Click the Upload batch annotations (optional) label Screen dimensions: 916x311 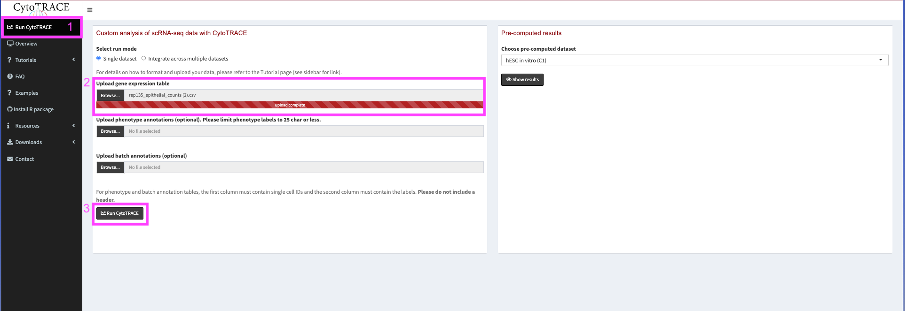pyautogui.click(x=142, y=156)
